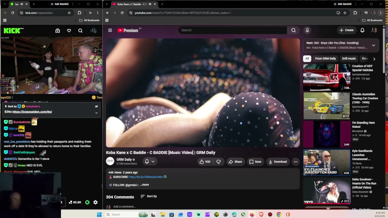The height and width of the screenshot is (218, 388).
Task: Start YouTube voice search with microphone
Action: [307, 30]
